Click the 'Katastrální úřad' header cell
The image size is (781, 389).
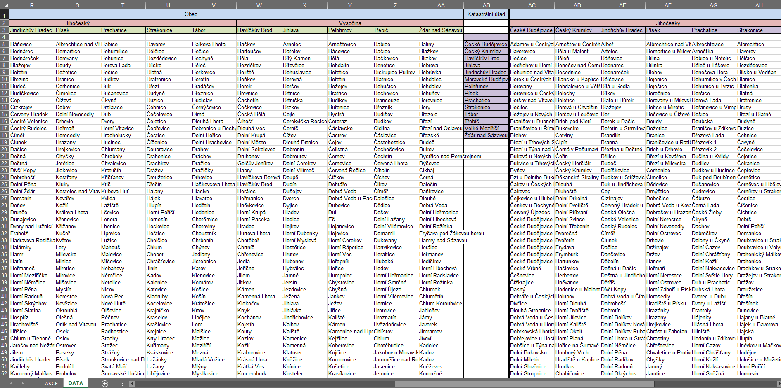(x=486, y=14)
